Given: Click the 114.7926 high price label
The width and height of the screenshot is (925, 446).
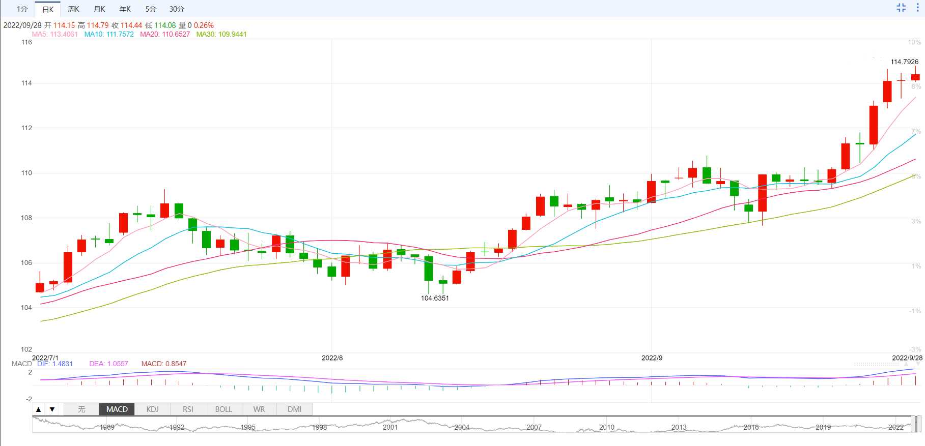Looking at the screenshot, I should click(905, 62).
